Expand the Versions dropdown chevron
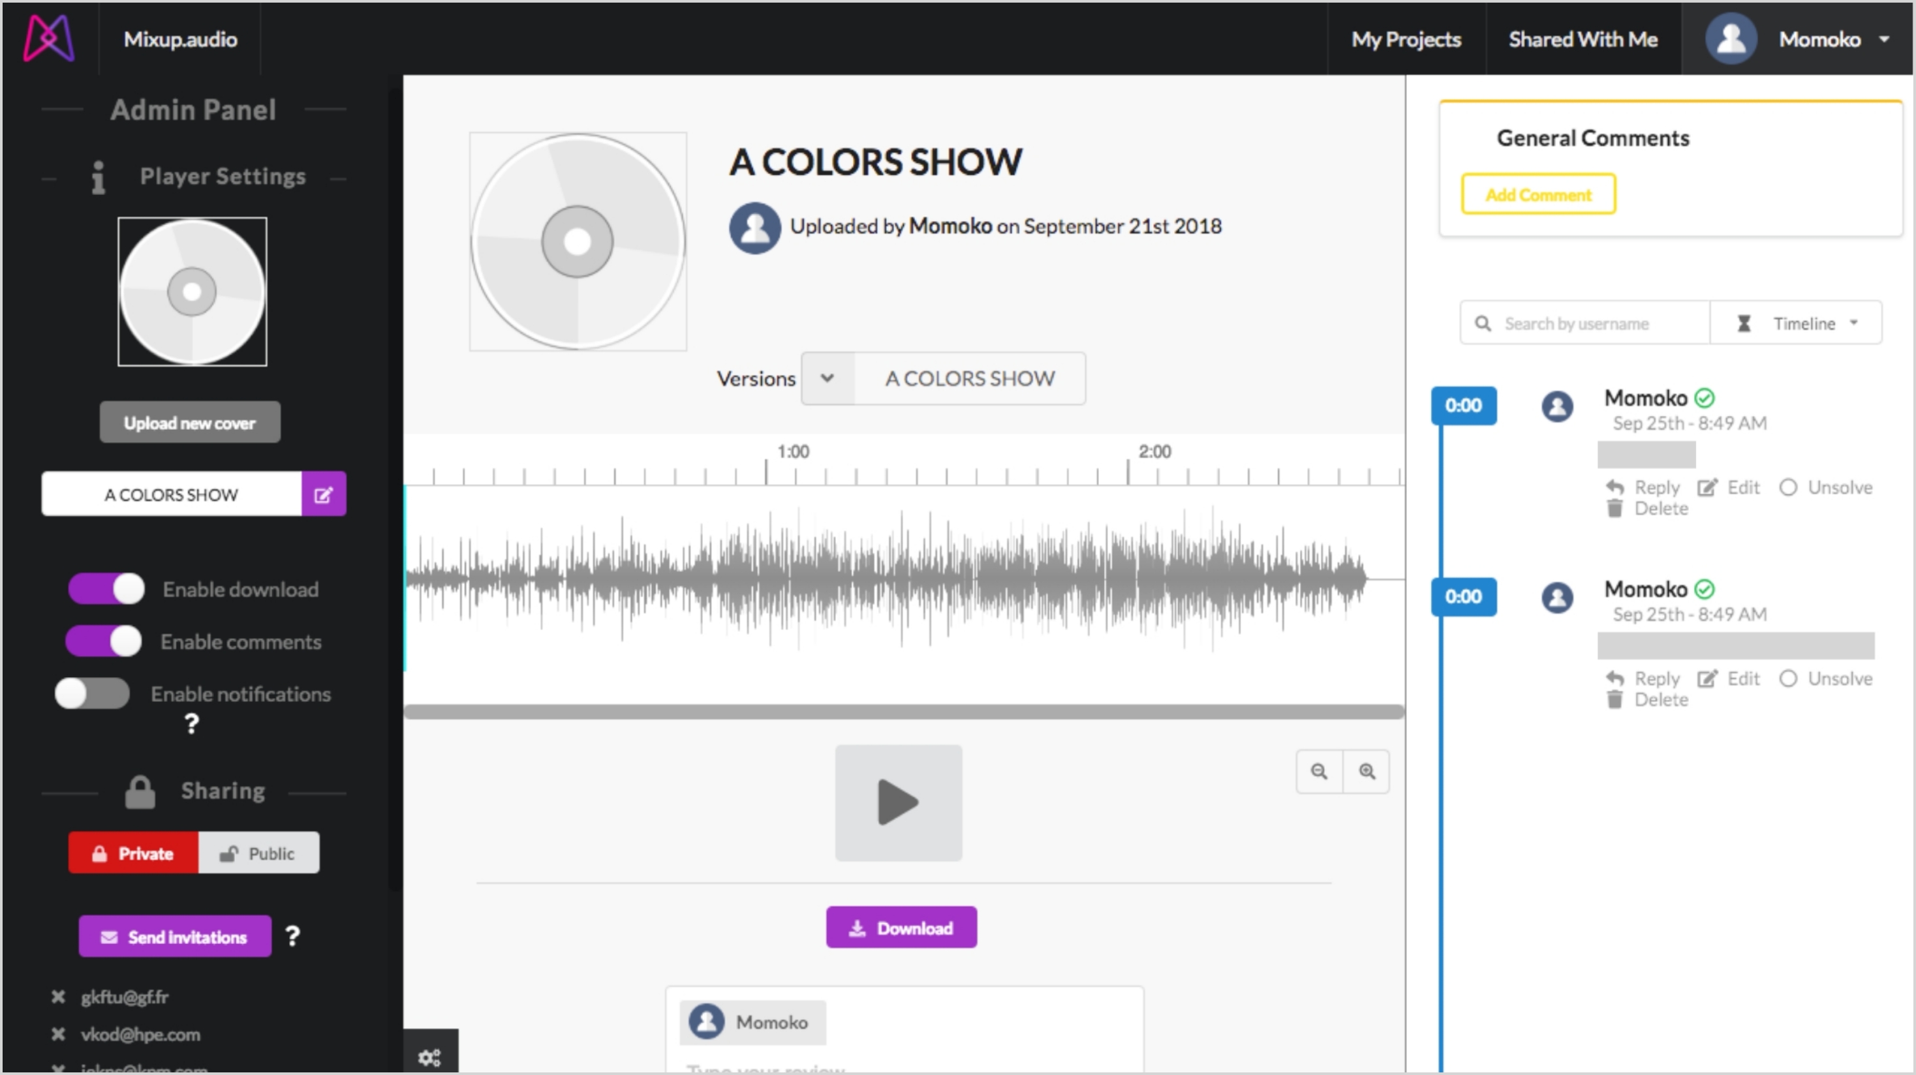Viewport: 1916px width, 1075px height. (x=827, y=378)
